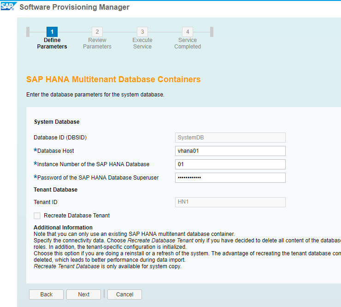The height and width of the screenshot is (307, 341).
Task: Click the Additional Information heading
Action: 63,228
